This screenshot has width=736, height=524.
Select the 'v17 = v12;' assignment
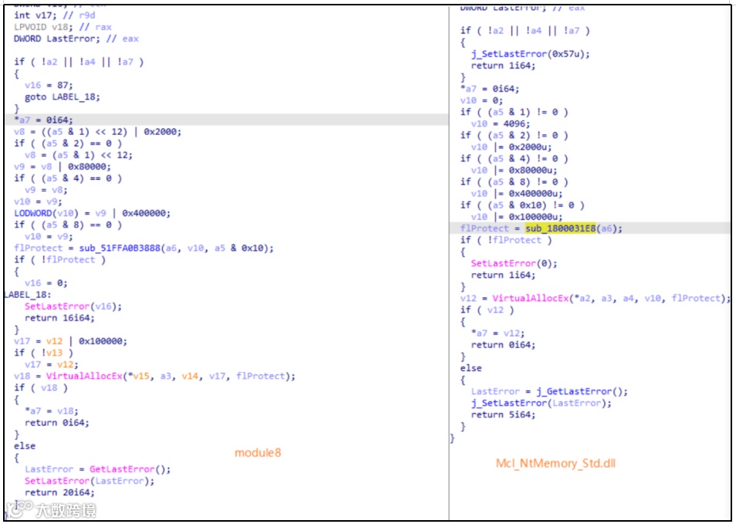pos(52,365)
